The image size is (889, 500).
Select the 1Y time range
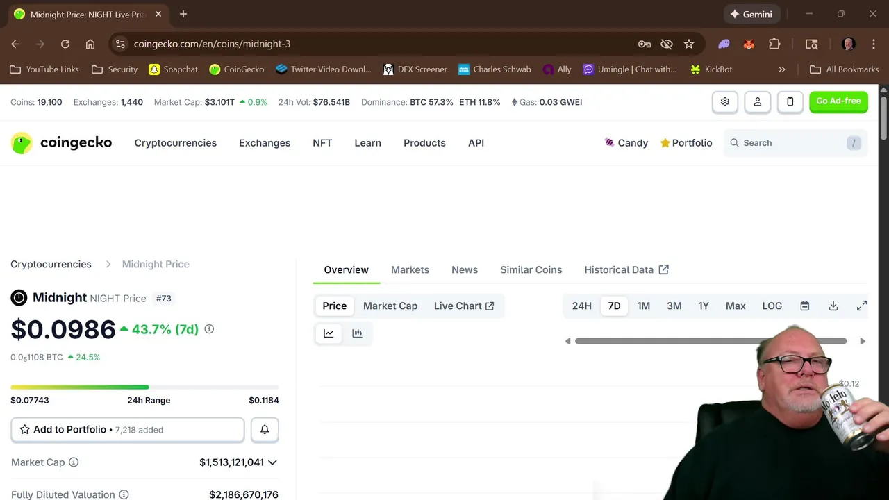pyautogui.click(x=704, y=306)
